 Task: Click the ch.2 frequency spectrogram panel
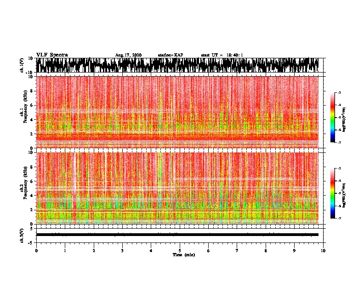click(177, 188)
